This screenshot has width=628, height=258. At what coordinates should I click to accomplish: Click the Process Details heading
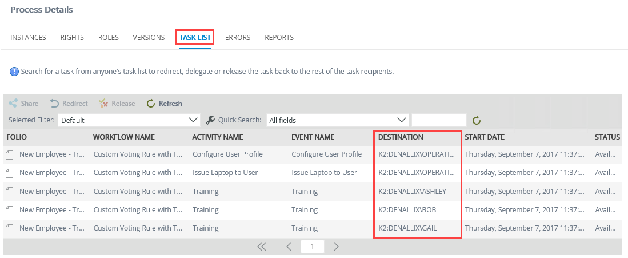42,10
